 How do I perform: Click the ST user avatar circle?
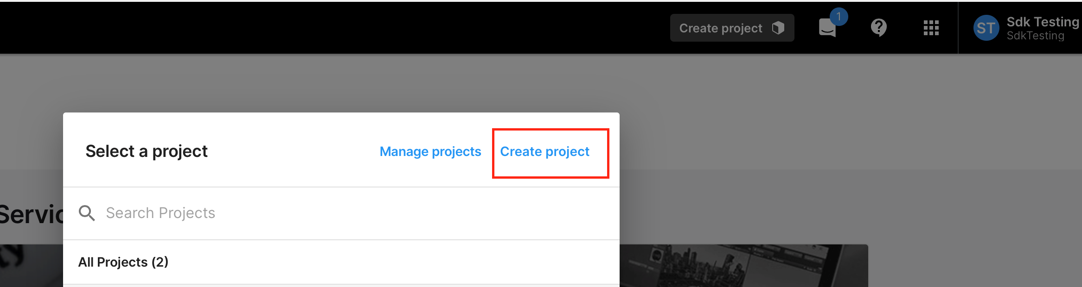[986, 28]
